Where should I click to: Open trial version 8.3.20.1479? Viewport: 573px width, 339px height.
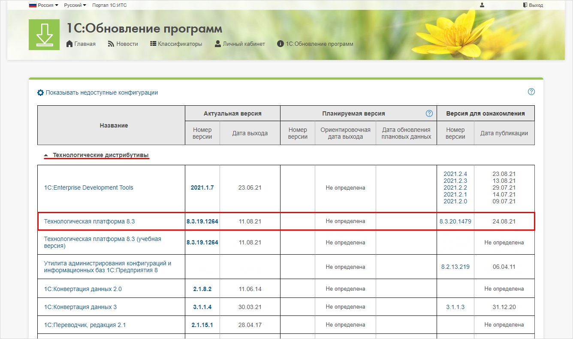click(x=455, y=221)
